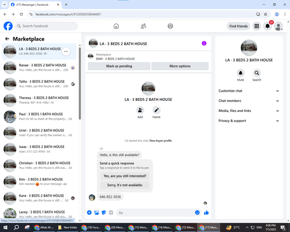This screenshot has height=232, width=290.
Task: Open the Facebook menu grid icon
Action: tap(256, 26)
